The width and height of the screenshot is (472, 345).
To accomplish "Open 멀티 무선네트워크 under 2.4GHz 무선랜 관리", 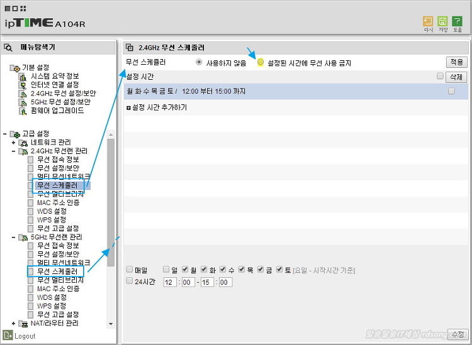I will pyautogui.click(x=63, y=177).
